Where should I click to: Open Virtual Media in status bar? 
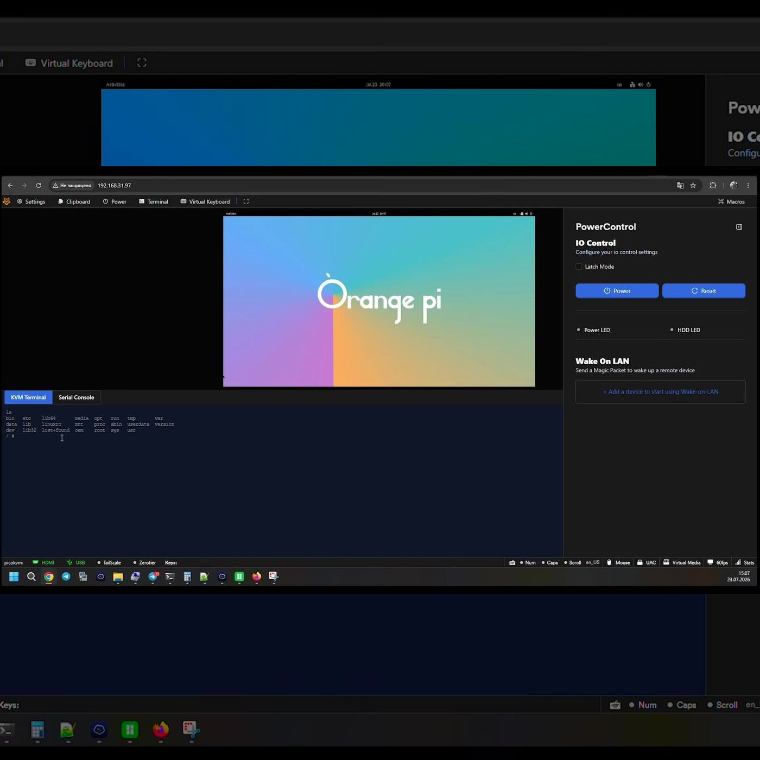coord(682,562)
